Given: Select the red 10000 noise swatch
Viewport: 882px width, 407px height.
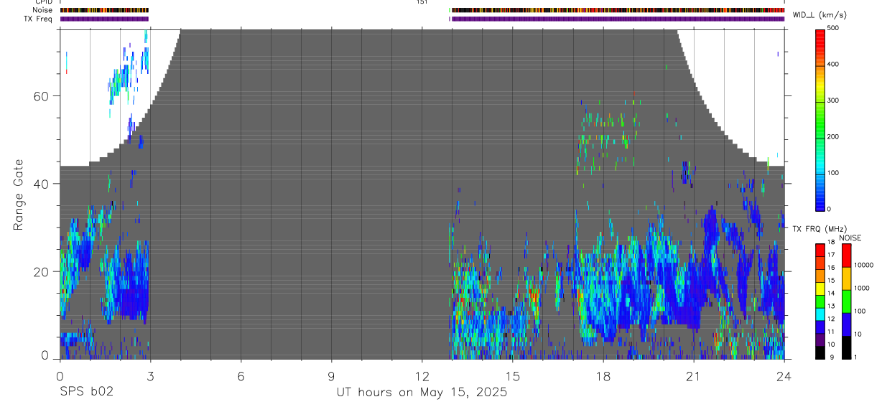Looking at the screenshot, I should click(x=846, y=256).
